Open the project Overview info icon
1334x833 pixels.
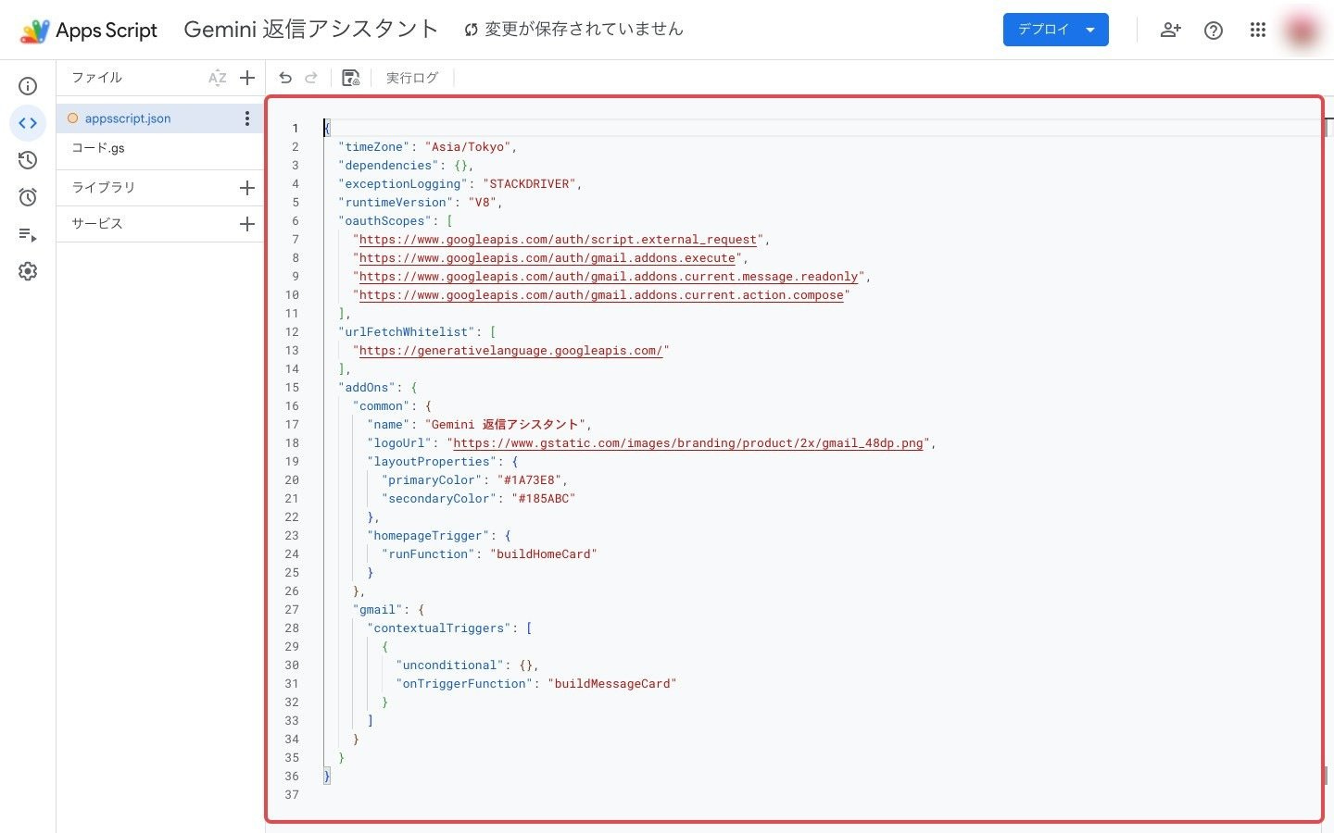[28, 86]
